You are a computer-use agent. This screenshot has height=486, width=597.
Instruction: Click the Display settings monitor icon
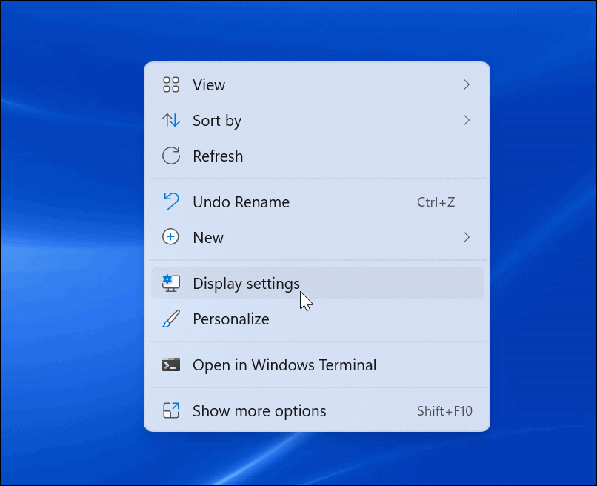(171, 283)
